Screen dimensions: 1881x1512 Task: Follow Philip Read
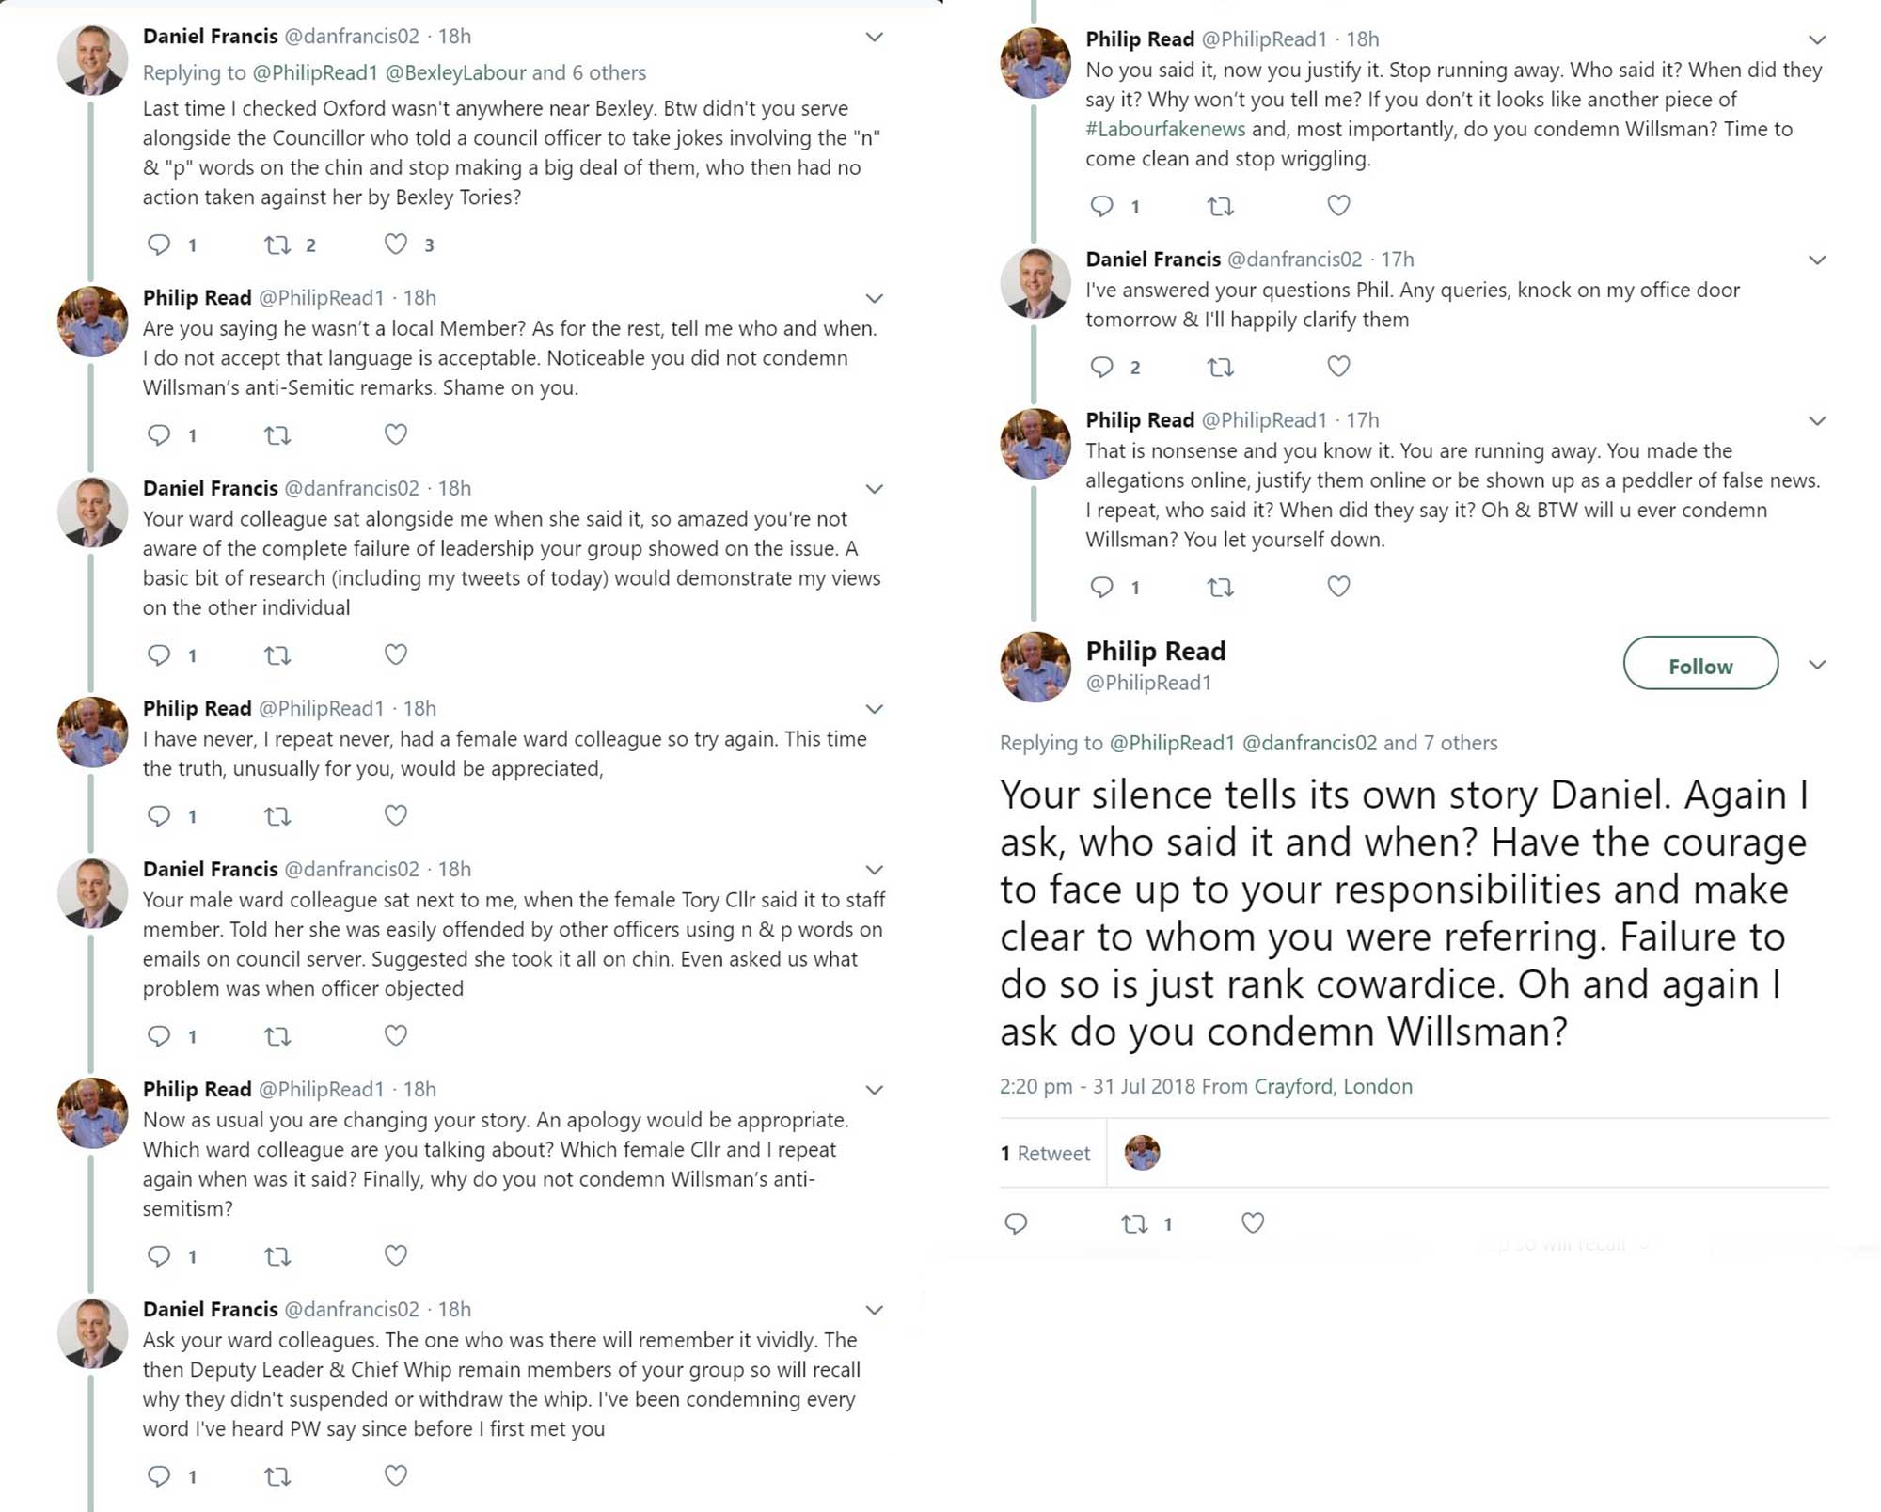[x=1700, y=665]
